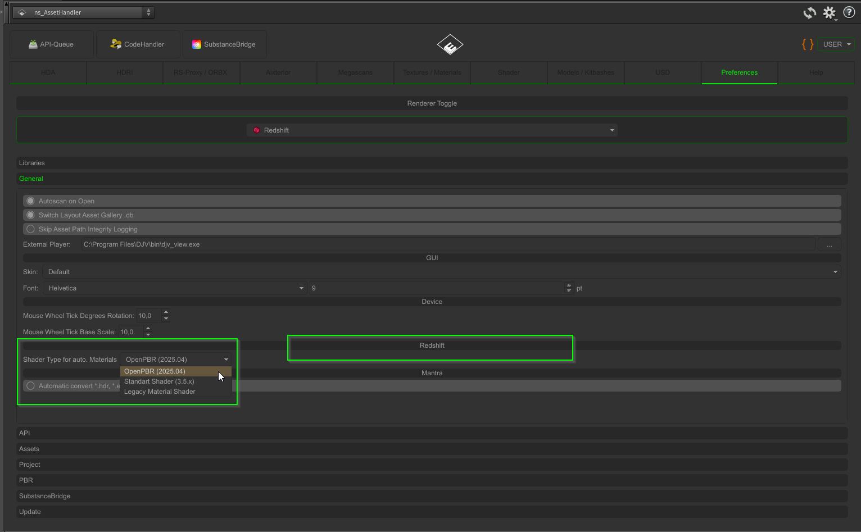The height and width of the screenshot is (532, 861).
Task: Open the API-Queue tool
Action: [x=52, y=44]
